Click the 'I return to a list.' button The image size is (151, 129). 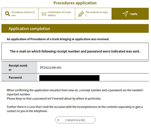click(75, 120)
